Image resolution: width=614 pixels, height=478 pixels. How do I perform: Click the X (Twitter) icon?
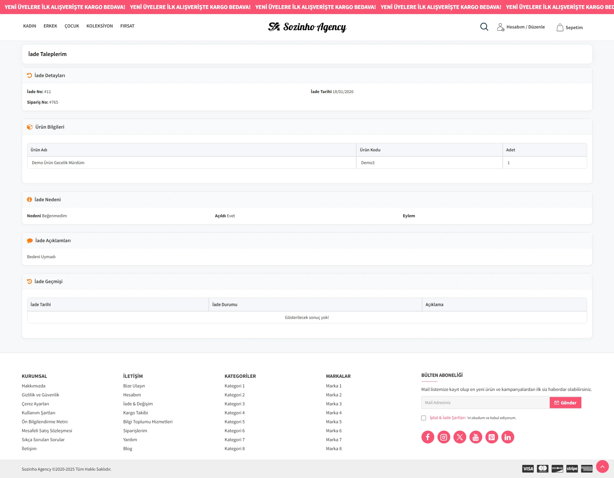pyautogui.click(x=460, y=437)
